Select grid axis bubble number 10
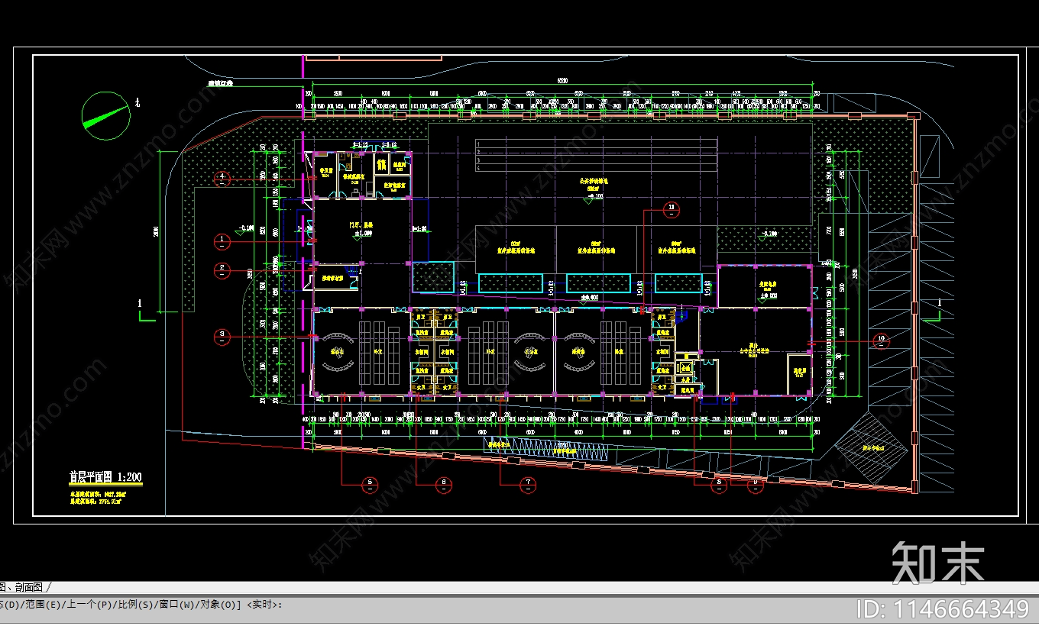Viewport: 1039px width, 639px height. pos(881,340)
